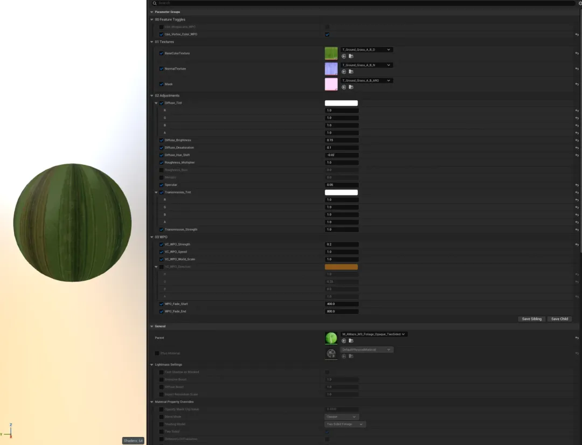Toggle Use_Vertex_Color_WPO override checkbox

(161, 34)
